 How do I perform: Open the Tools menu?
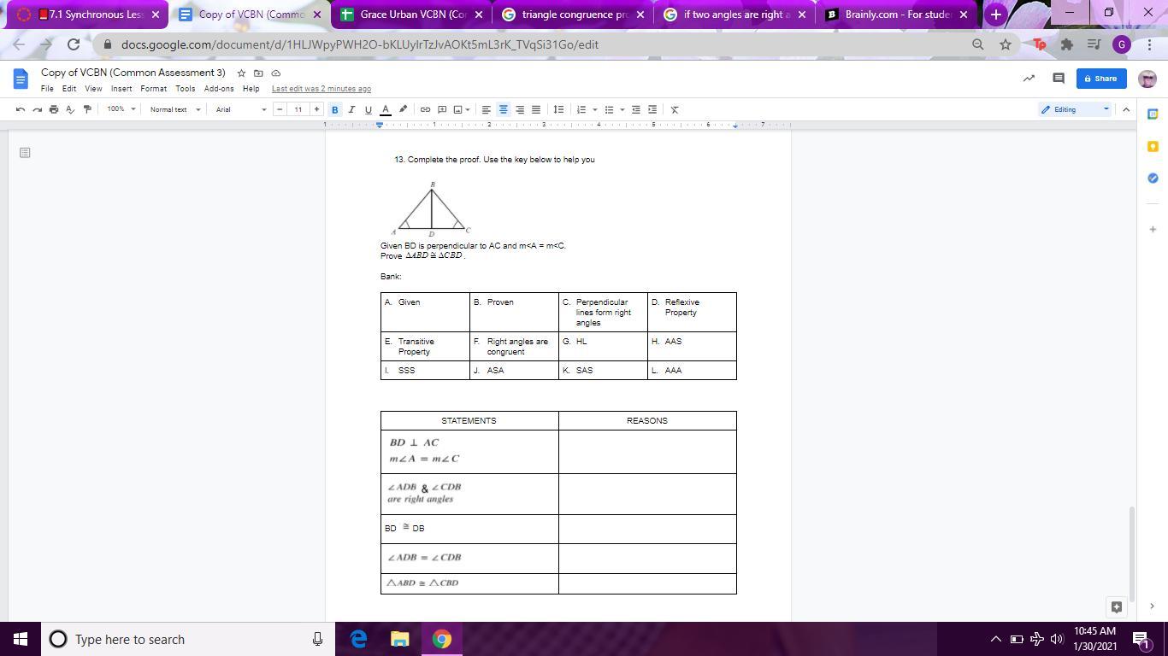pyautogui.click(x=186, y=89)
